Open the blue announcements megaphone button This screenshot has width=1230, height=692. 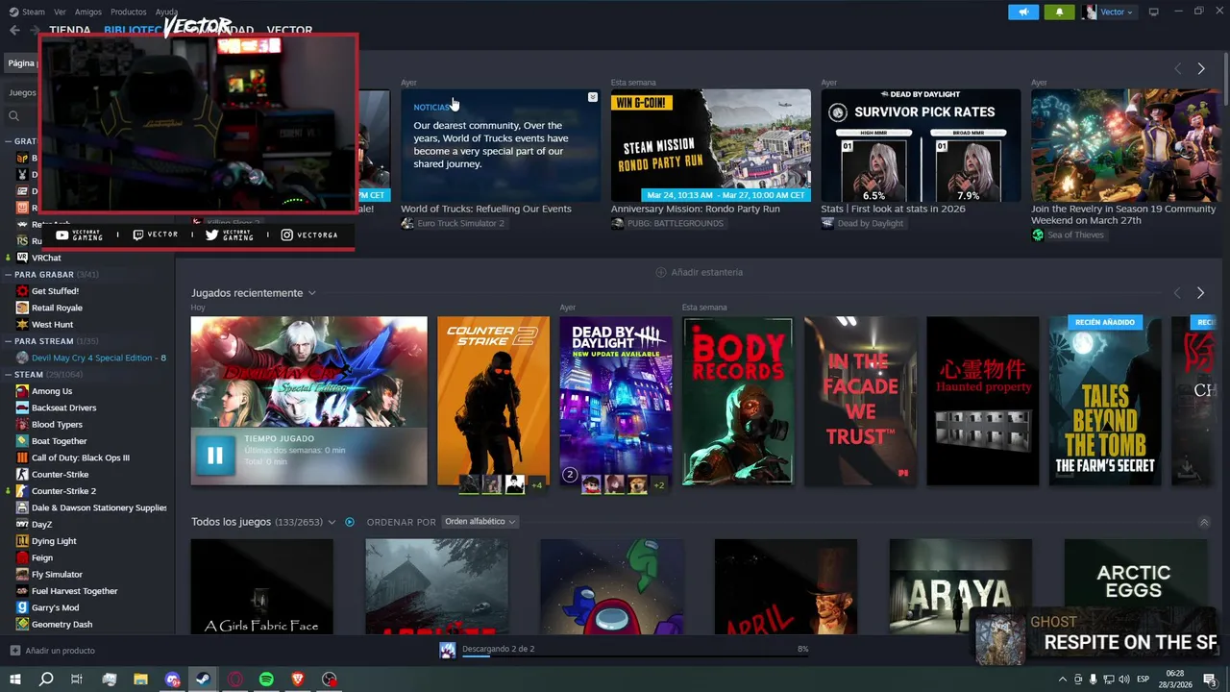(1023, 12)
